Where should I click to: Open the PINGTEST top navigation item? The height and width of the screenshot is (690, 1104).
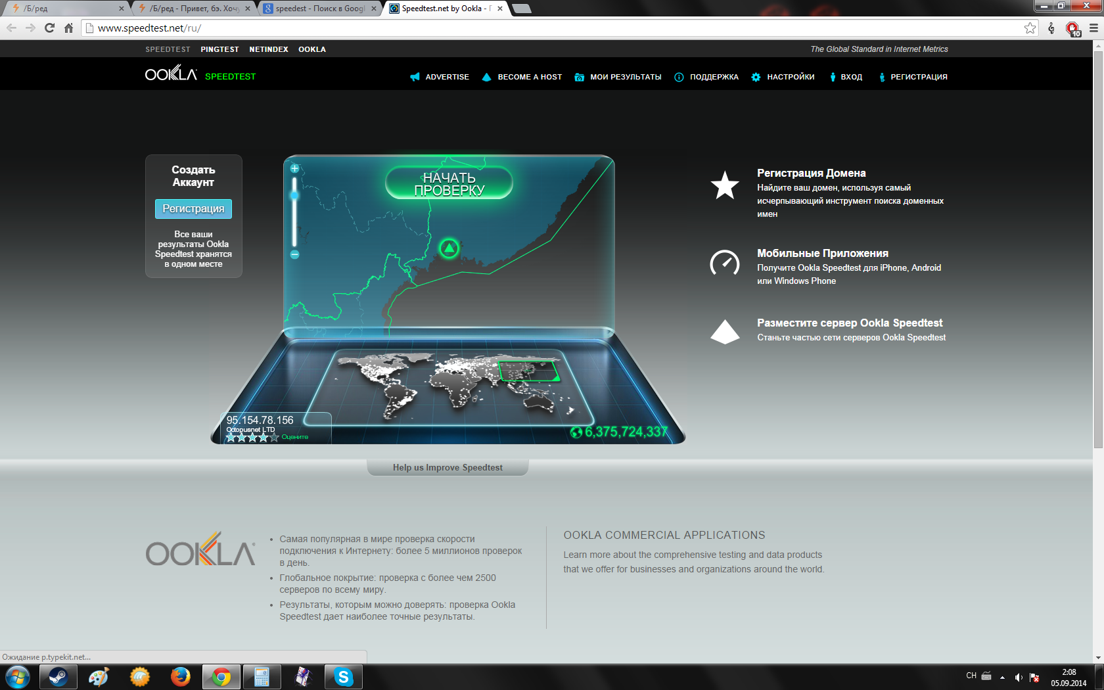point(219,49)
